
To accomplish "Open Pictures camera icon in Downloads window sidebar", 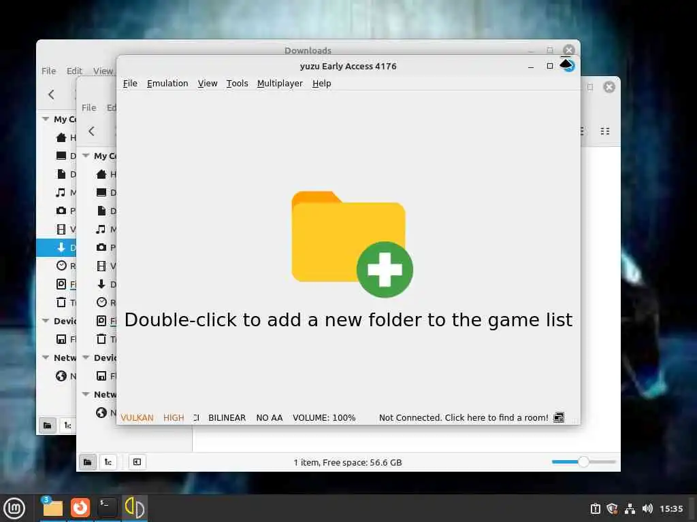I will pyautogui.click(x=61, y=211).
